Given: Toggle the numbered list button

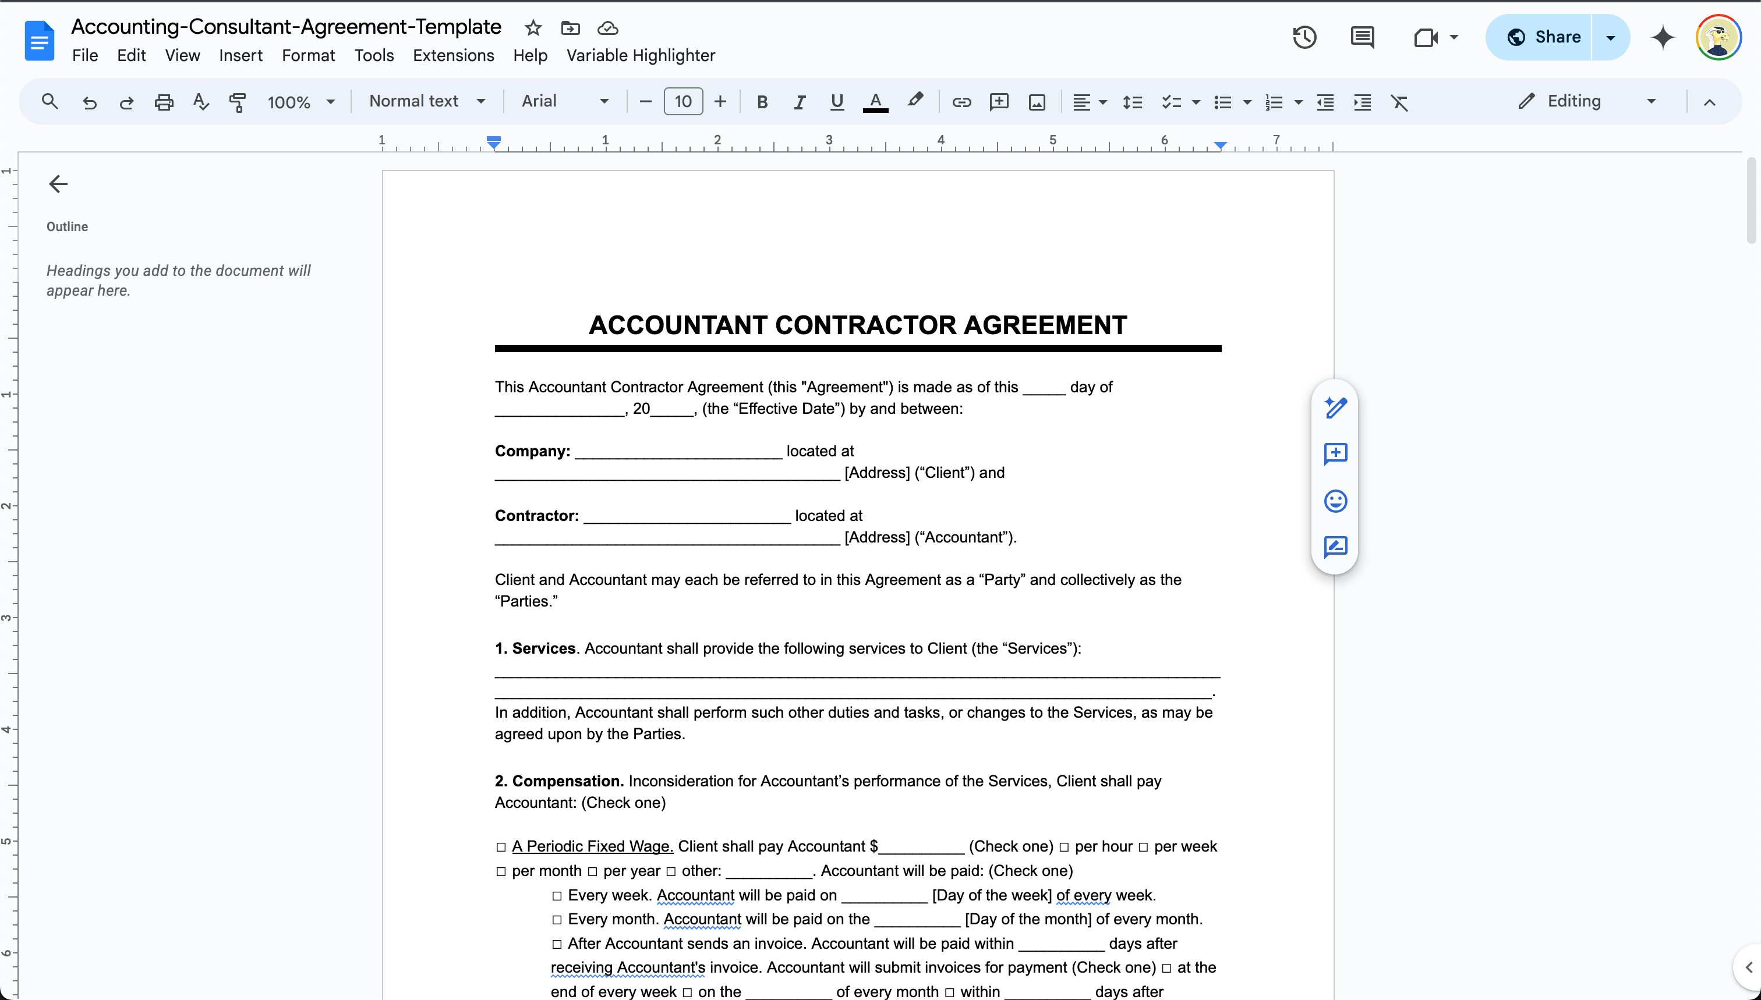Looking at the screenshot, I should click(x=1274, y=102).
